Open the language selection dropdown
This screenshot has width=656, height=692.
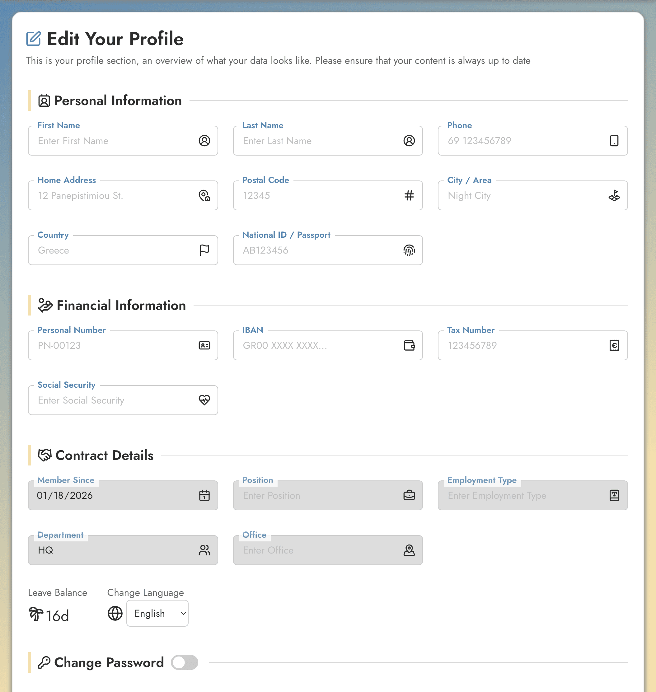(157, 613)
